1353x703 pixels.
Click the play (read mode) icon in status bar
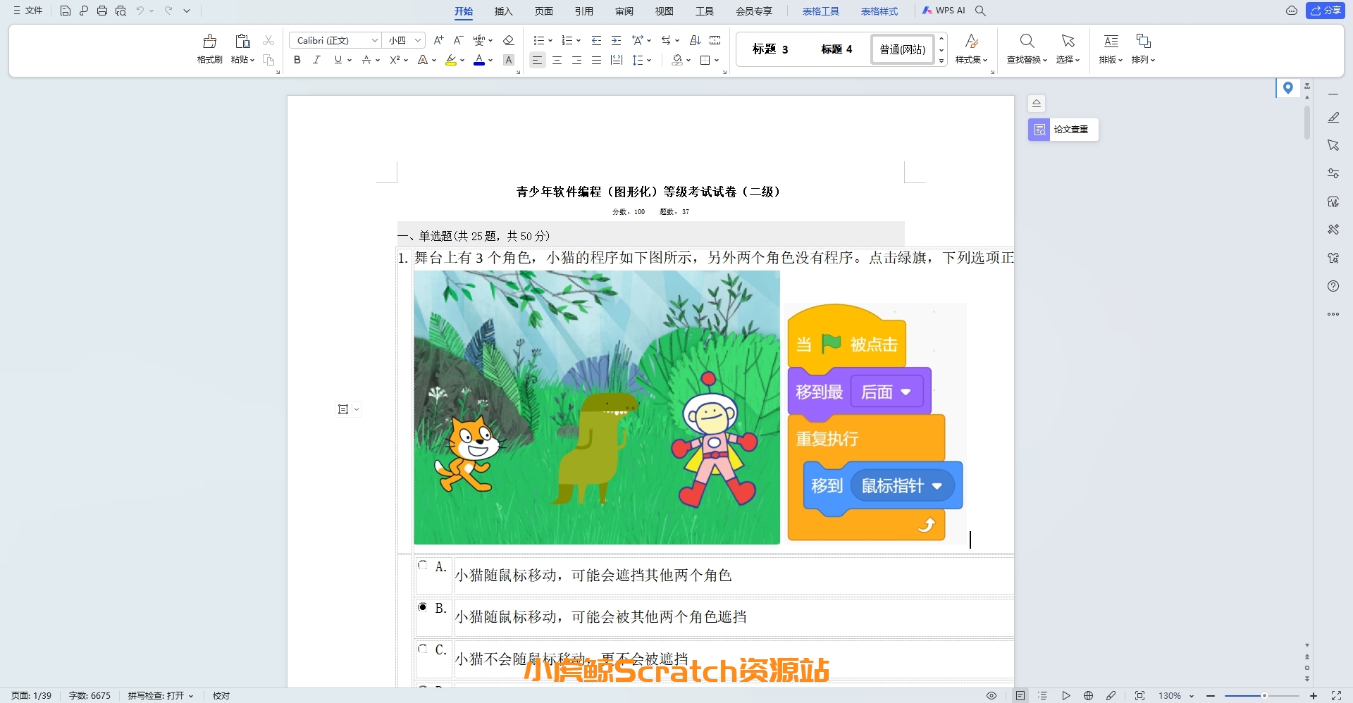click(x=1065, y=695)
